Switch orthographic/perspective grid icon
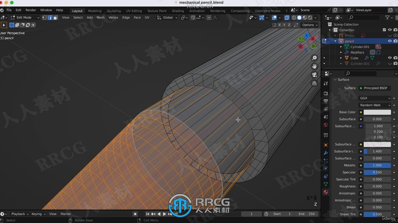This screenshot has height=223, width=398. click(314, 83)
